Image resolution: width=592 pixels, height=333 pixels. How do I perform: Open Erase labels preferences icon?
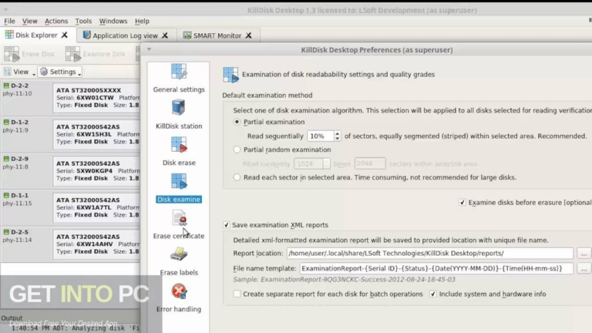click(x=179, y=254)
